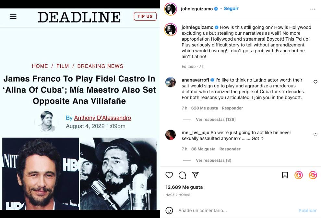321x218 pixels.
Task: Like ananavarrofl's comment with the heart
Action: pos(315,82)
